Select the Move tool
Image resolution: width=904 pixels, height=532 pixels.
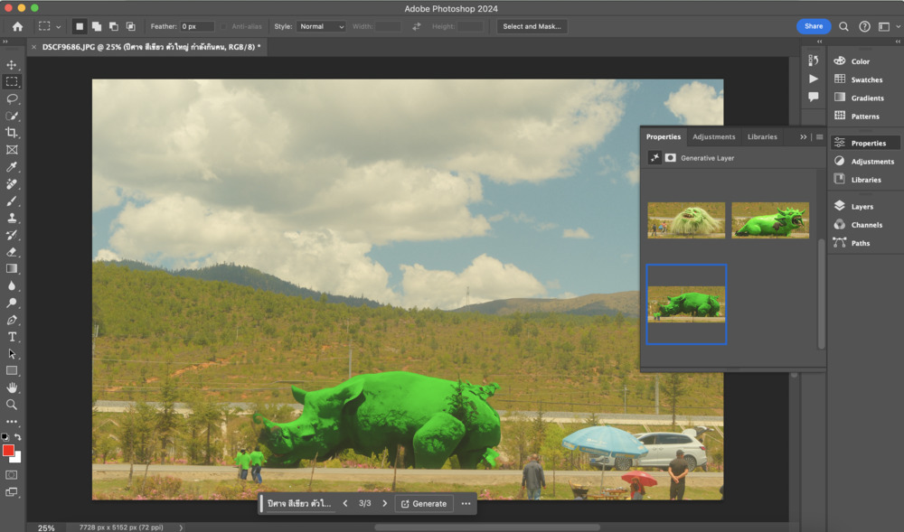[12, 65]
